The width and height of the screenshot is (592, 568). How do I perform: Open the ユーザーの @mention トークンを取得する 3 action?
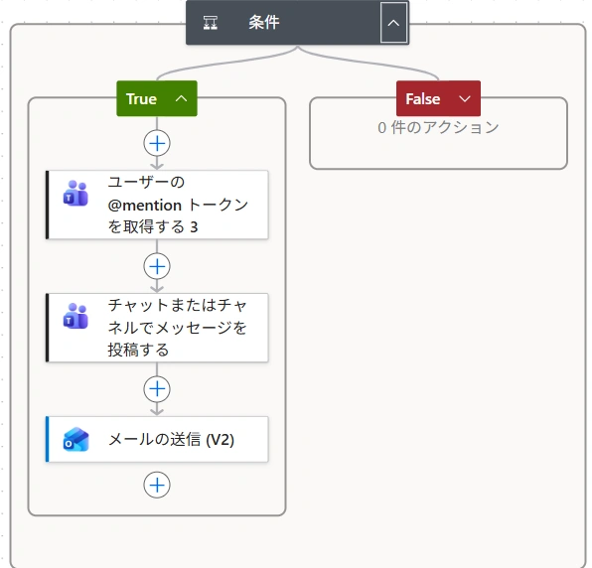(157, 205)
